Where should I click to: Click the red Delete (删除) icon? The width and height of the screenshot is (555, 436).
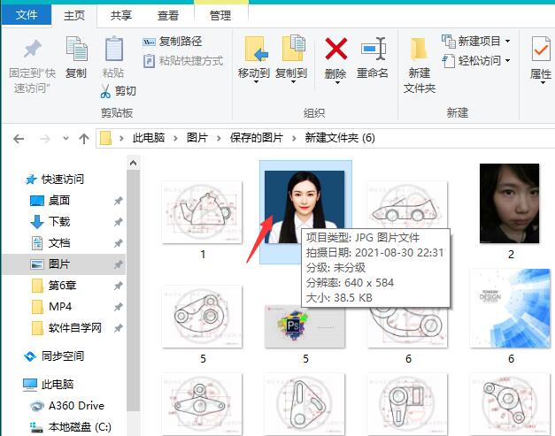pyautogui.click(x=335, y=49)
